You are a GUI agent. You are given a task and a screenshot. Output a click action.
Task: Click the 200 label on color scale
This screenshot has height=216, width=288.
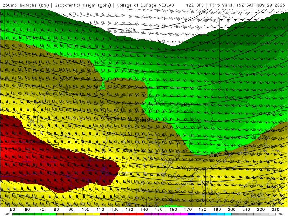pyautogui.click(x=231, y=210)
